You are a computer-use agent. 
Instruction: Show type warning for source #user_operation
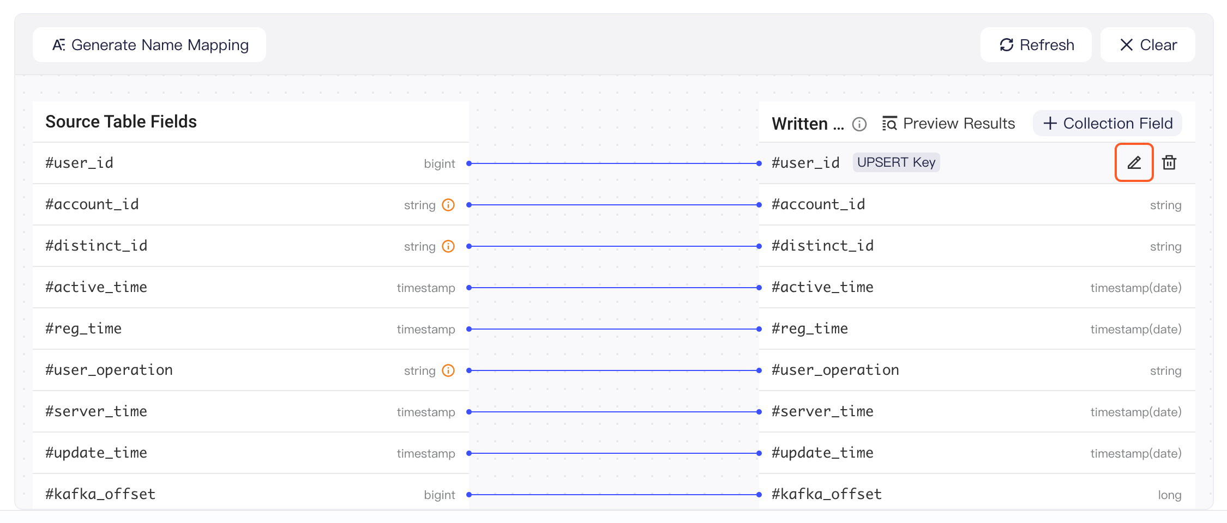(x=448, y=370)
